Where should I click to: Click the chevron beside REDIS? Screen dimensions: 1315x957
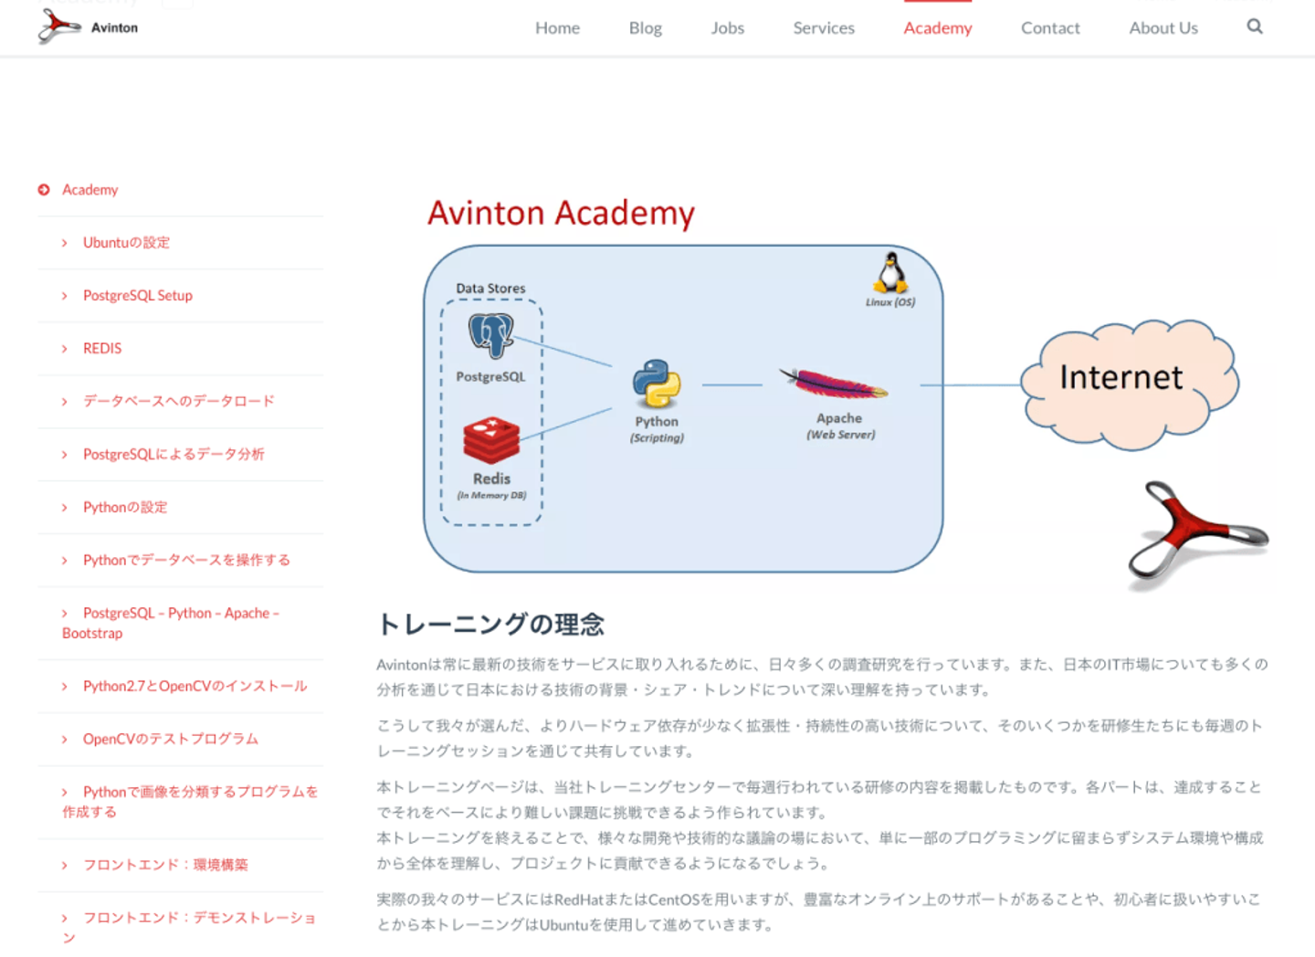coord(65,349)
